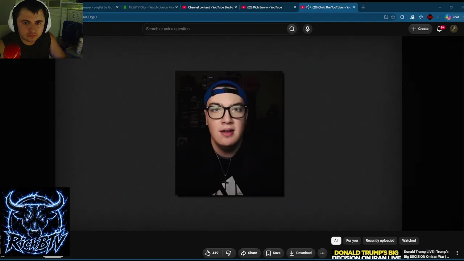Switch to the RichBTV Clips Kick tab

coord(151,7)
